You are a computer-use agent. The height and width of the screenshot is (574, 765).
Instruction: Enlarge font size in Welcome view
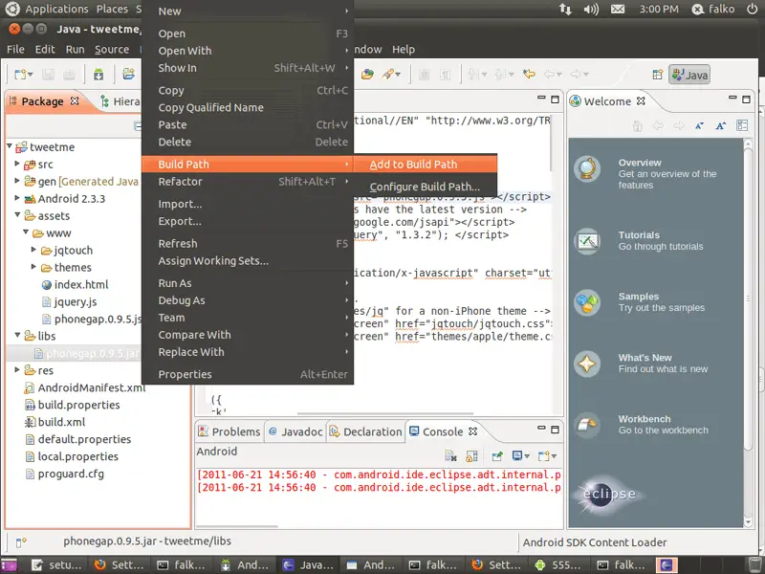(721, 125)
